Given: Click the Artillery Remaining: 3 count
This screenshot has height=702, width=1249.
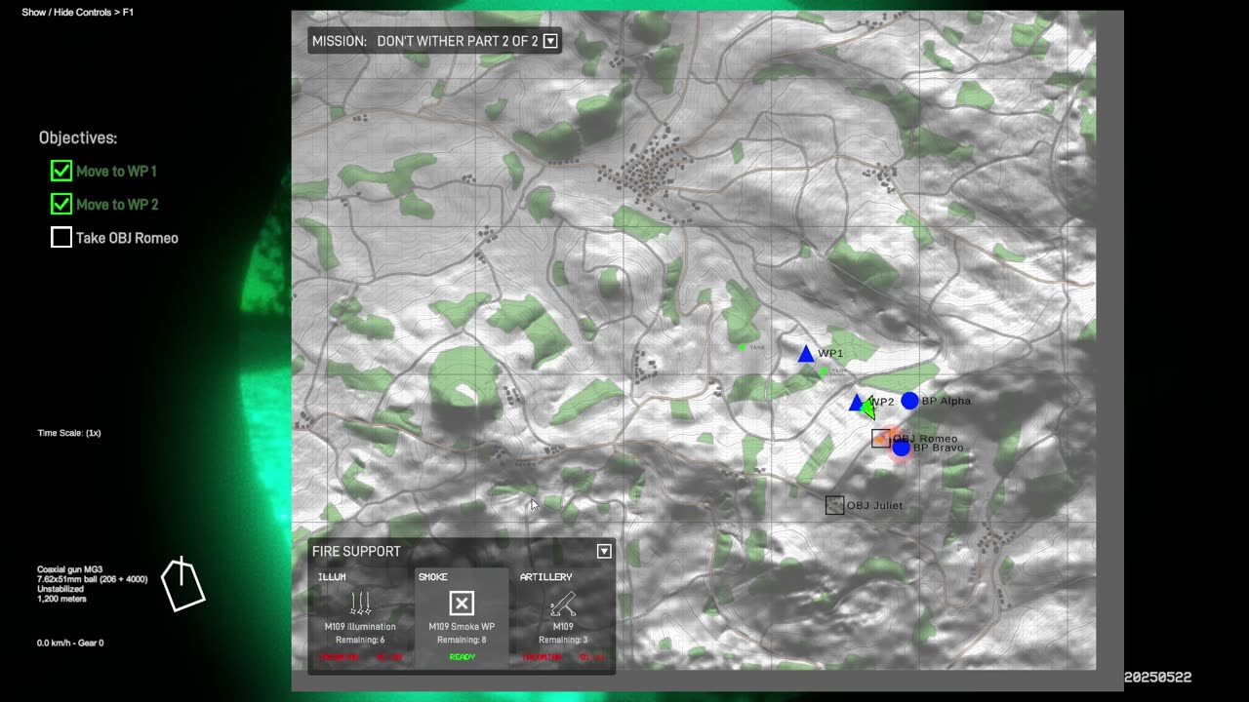Looking at the screenshot, I should click(x=563, y=640).
